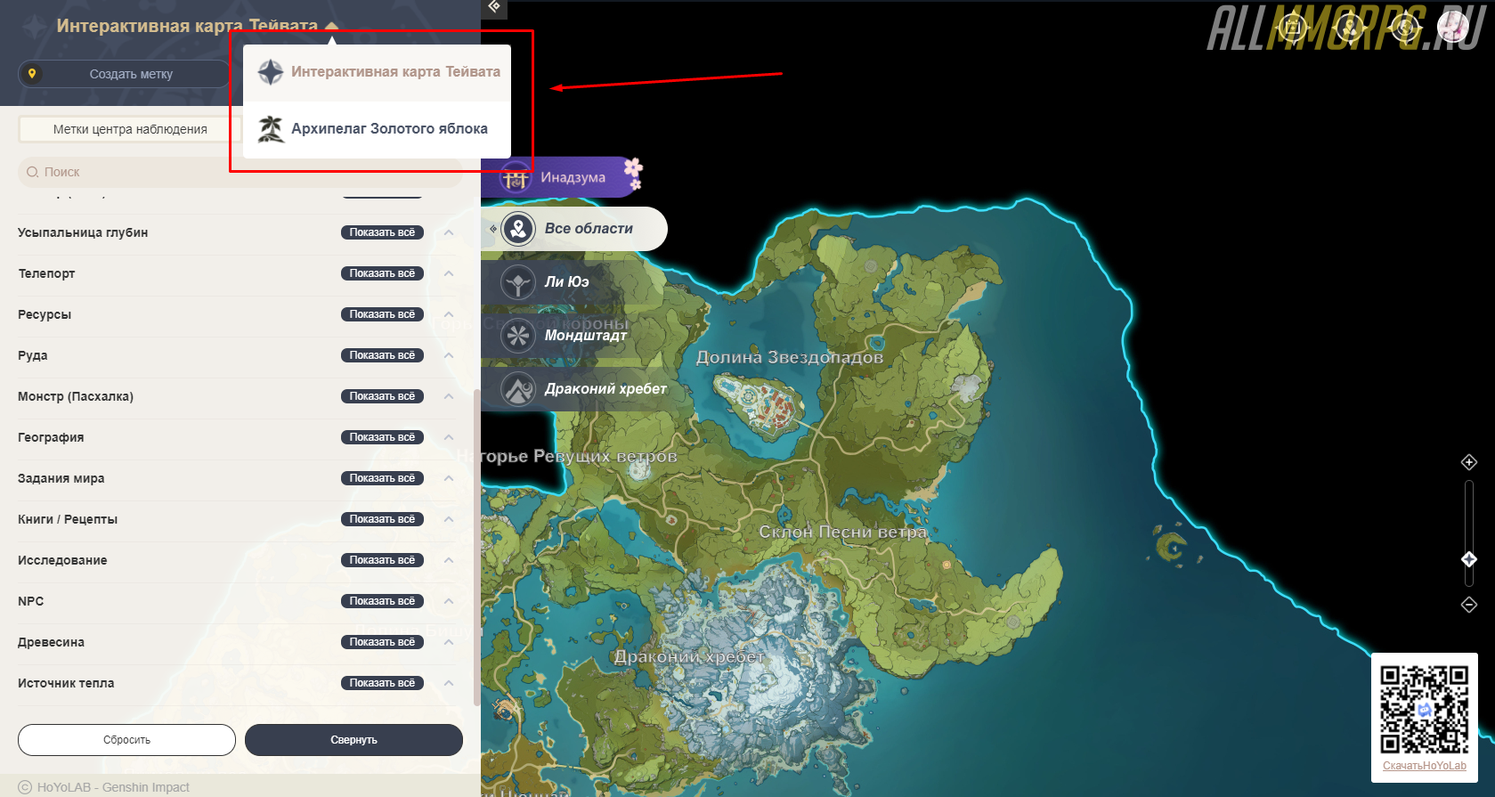Viewport: 1495px width, 797px height.
Task: Choose Архипелаг Золотого яблока from the dropdown
Action: point(377,129)
